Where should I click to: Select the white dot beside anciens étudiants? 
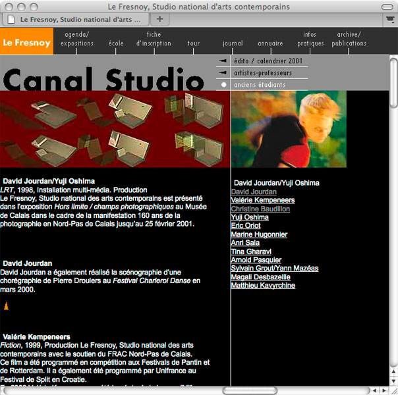(223, 85)
